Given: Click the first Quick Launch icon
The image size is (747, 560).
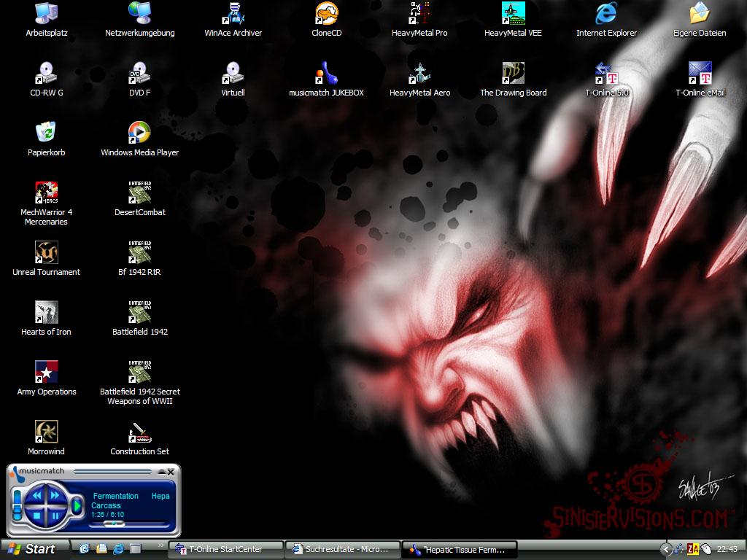Looking at the screenshot, I should (85, 549).
